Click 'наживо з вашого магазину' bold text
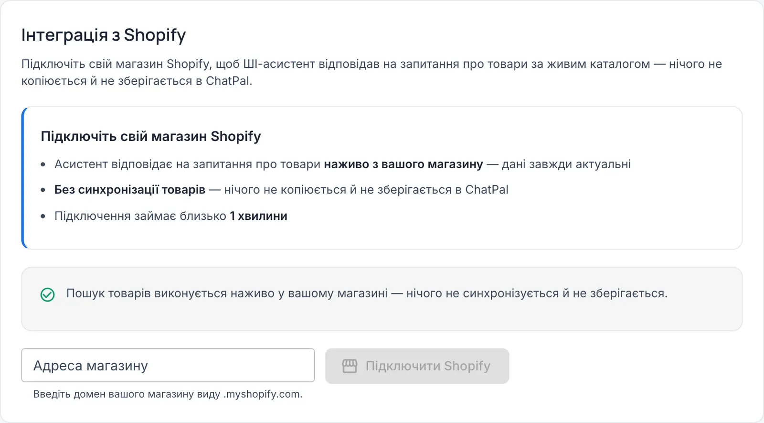The height and width of the screenshot is (423, 764). 403,164
